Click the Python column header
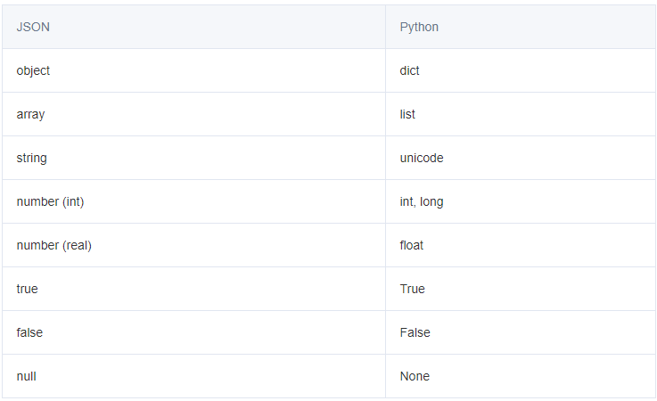The height and width of the screenshot is (401, 657). (419, 27)
